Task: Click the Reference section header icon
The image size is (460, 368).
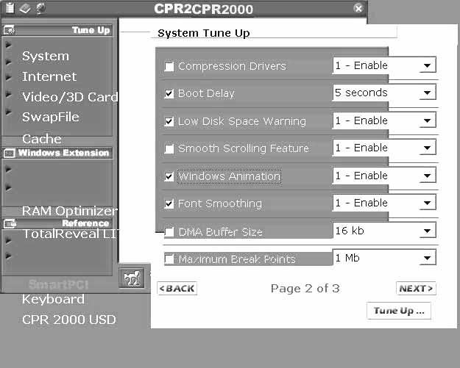Action: coord(10,223)
